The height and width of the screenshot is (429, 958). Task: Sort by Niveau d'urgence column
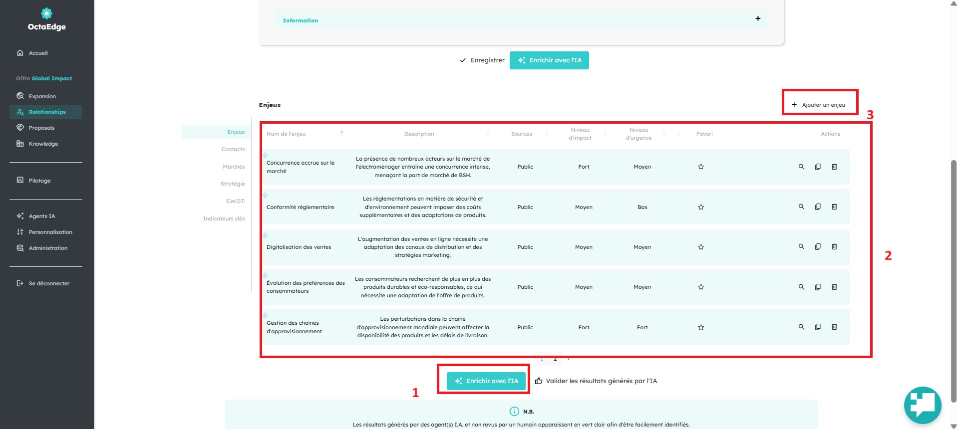[x=664, y=134]
